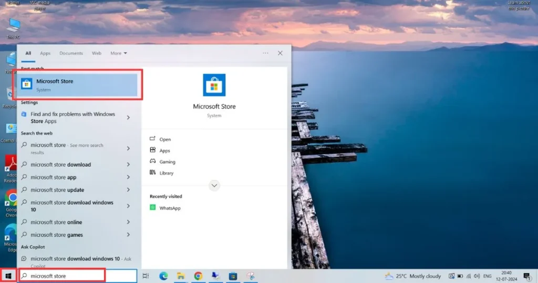Image resolution: width=538 pixels, height=283 pixels.
Task: Switch to the All search tab
Action: pyautogui.click(x=28, y=53)
